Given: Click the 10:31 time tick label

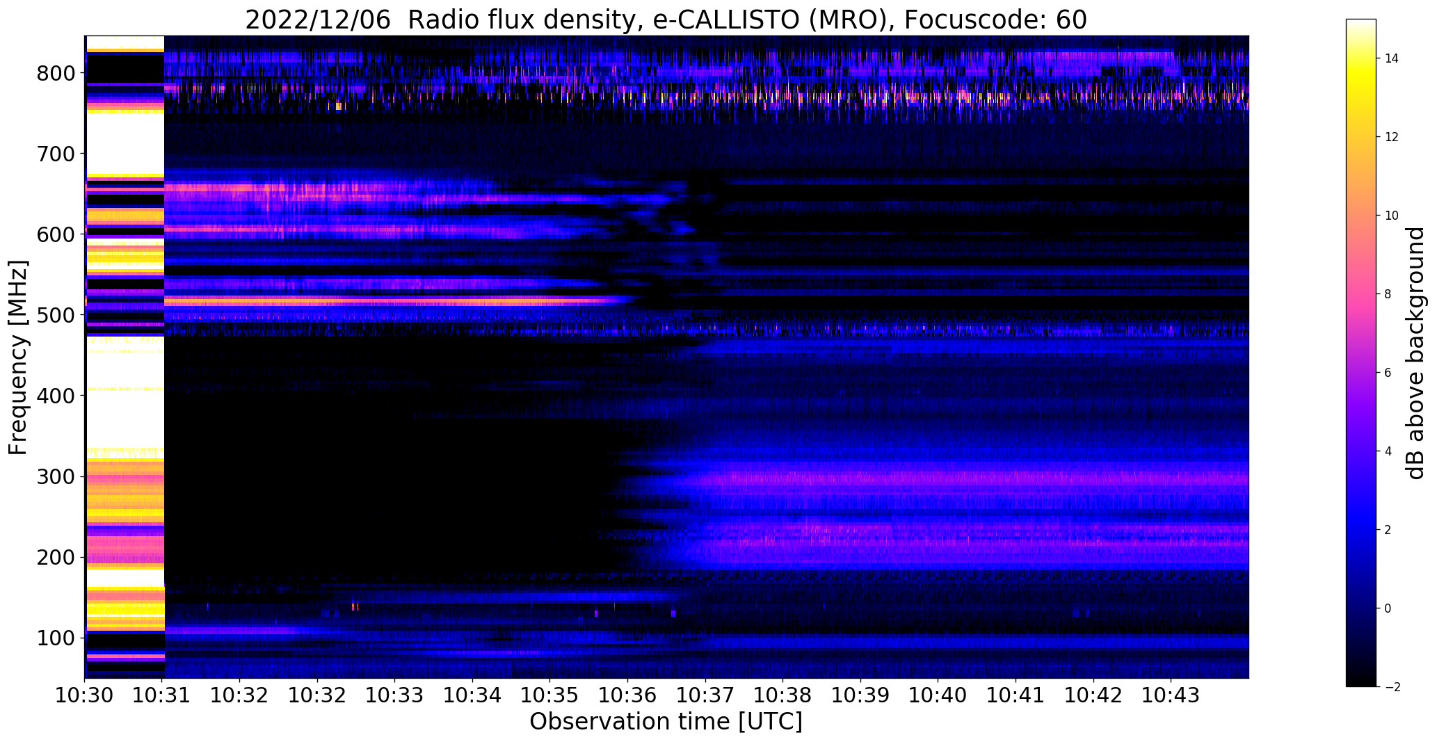Looking at the screenshot, I should [x=163, y=695].
